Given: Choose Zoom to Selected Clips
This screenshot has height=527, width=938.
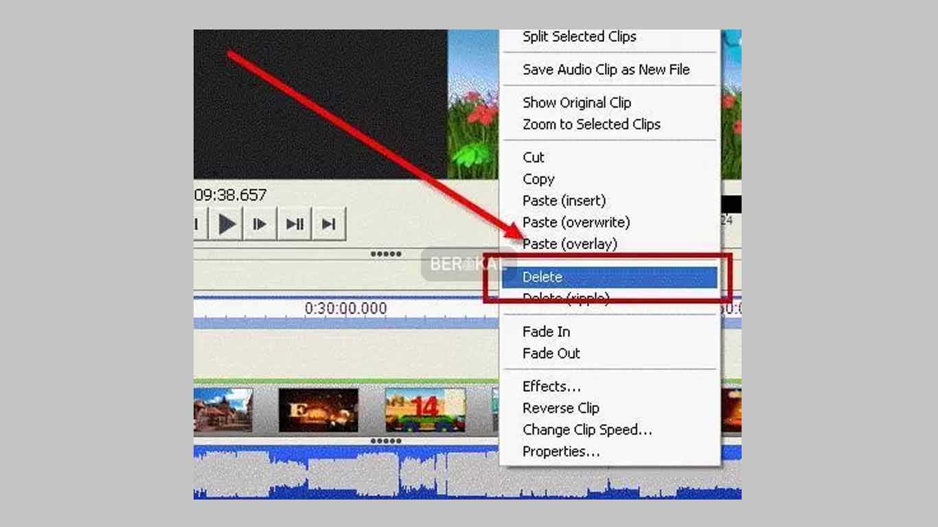Looking at the screenshot, I should [592, 124].
